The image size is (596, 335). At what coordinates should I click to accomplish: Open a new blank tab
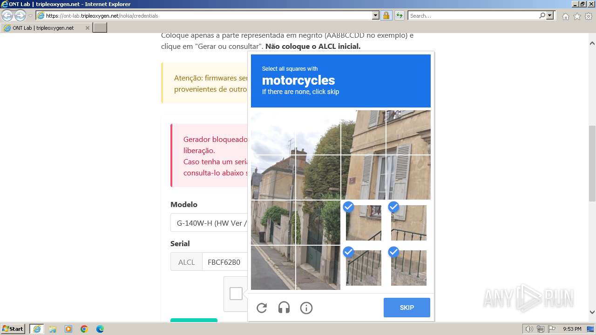100,27
